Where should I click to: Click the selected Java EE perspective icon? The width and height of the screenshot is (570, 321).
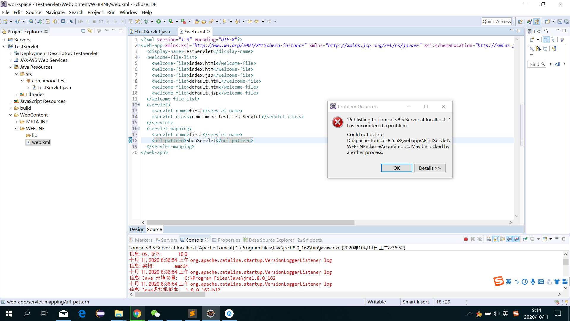[x=536, y=22]
